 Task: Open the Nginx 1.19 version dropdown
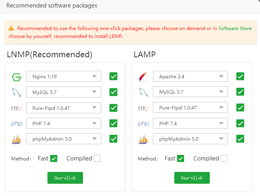point(63,76)
